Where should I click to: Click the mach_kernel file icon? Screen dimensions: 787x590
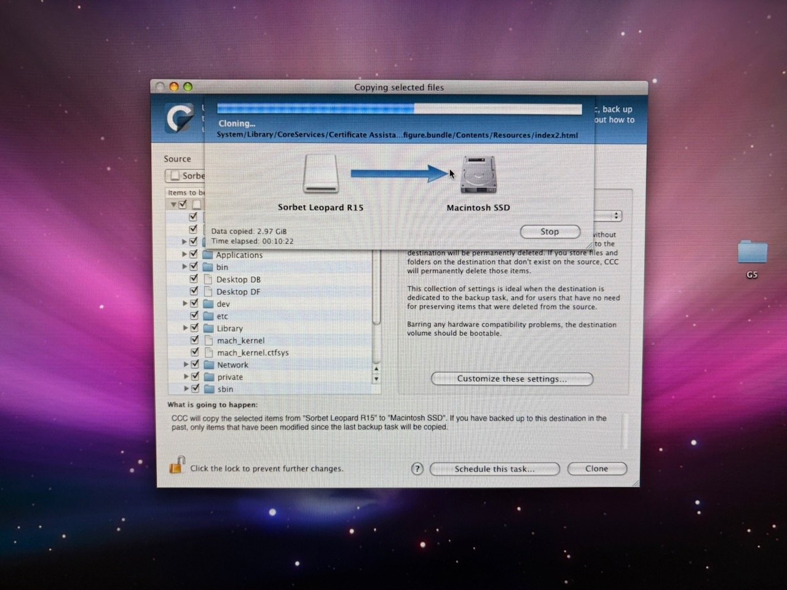[x=208, y=340]
